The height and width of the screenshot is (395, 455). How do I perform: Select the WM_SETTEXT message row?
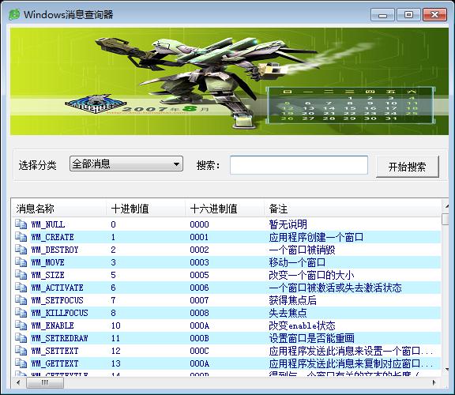(227, 351)
